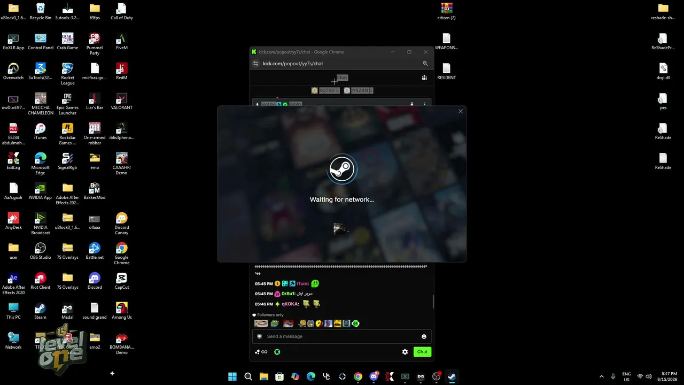Select the VALORANT desktop shortcut
Viewport: 684px width, 385px height.
point(121,101)
